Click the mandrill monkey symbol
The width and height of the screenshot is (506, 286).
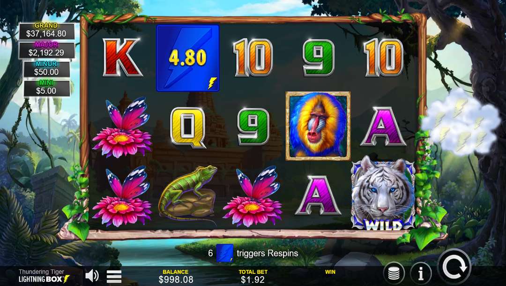coord(318,126)
